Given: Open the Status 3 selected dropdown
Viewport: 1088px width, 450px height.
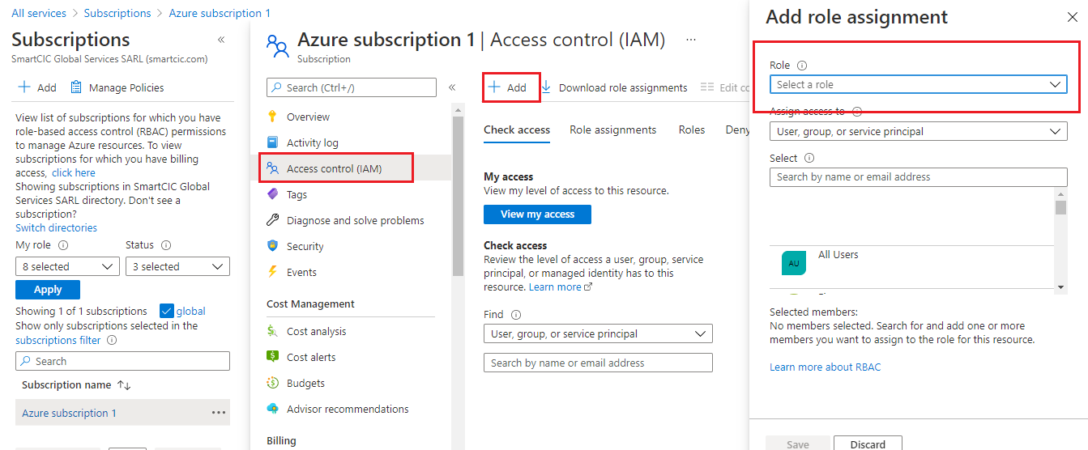Looking at the screenshot, I should pos(177,266).
